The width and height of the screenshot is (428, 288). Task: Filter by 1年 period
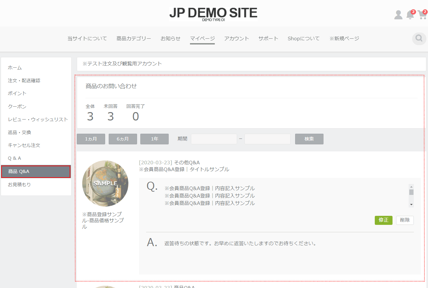pyautogui.click(x=154, y=139)
